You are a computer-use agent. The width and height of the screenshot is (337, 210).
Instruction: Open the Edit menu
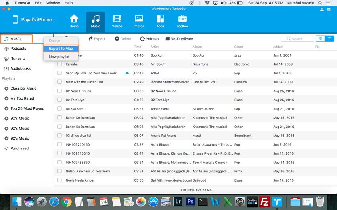38,3
